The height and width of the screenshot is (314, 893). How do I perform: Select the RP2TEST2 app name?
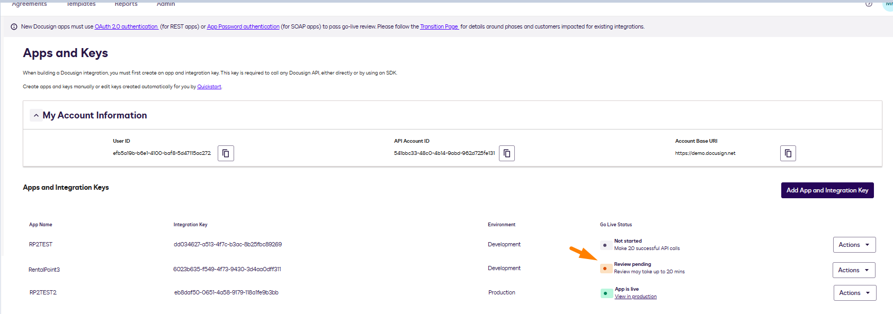tap(43, 292)
